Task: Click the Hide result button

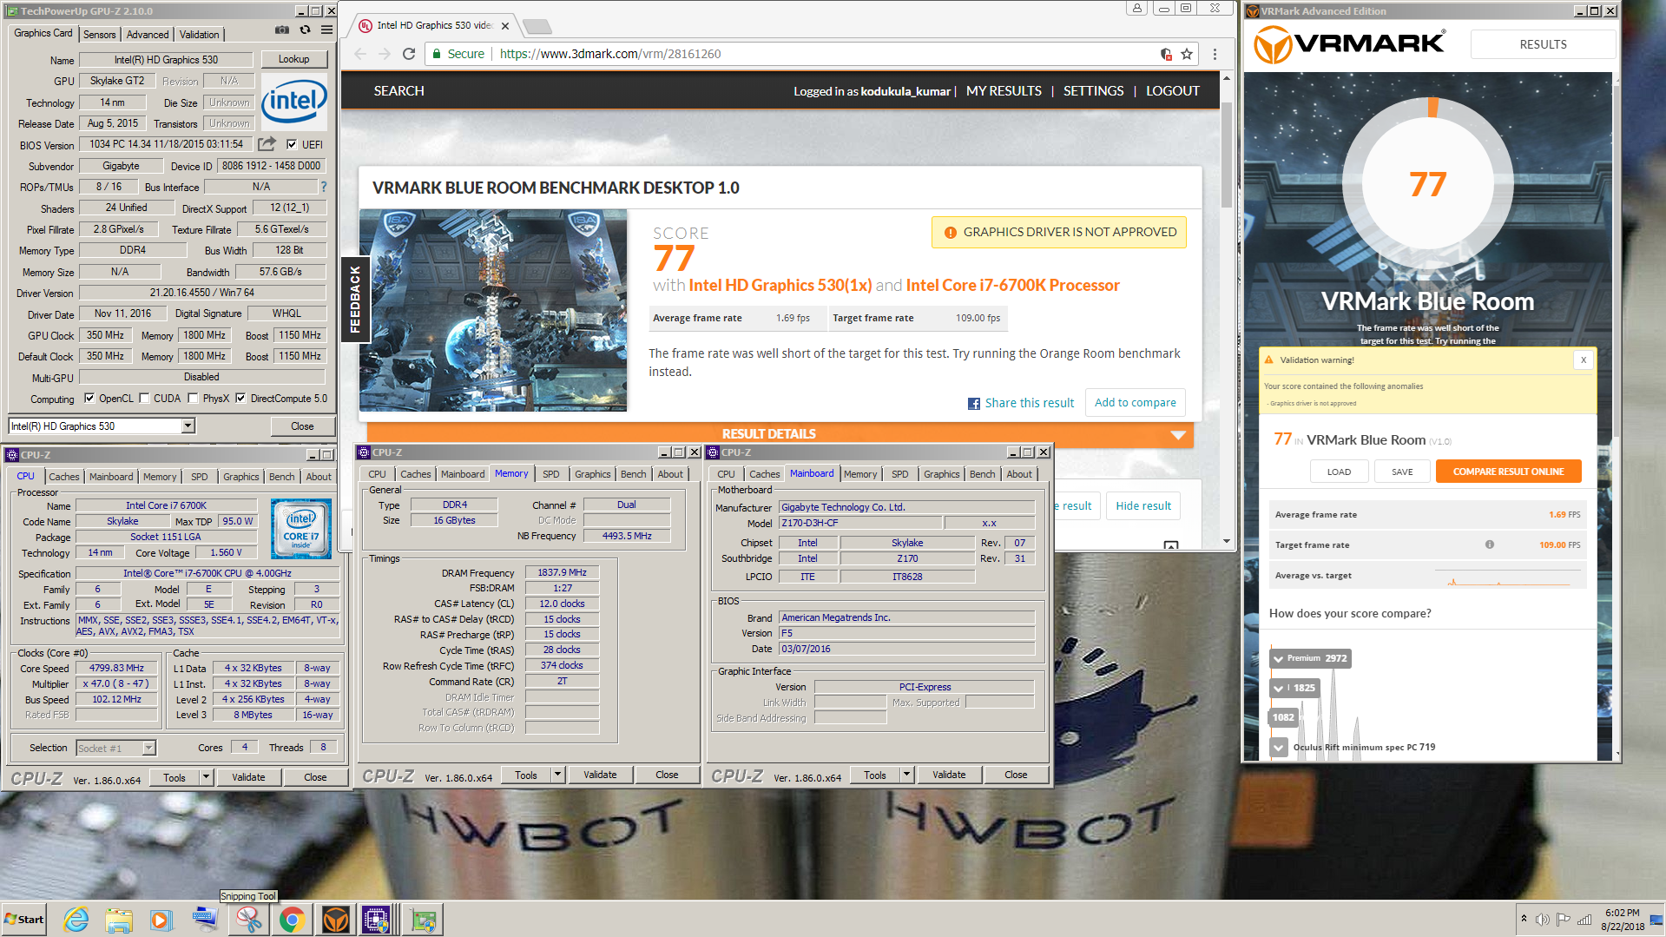Action: pyautogui.click(x=1142, y=505)
